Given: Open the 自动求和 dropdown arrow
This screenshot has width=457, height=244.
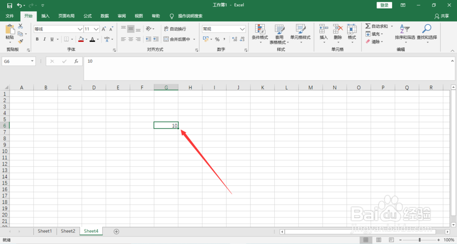Looking at the screenshot, I should coord(392,26).
